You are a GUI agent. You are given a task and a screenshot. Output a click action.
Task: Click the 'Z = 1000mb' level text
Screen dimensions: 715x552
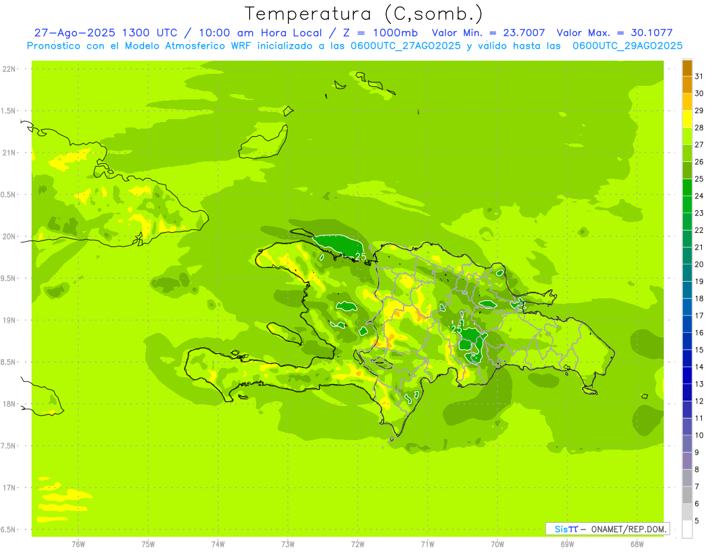379,33
